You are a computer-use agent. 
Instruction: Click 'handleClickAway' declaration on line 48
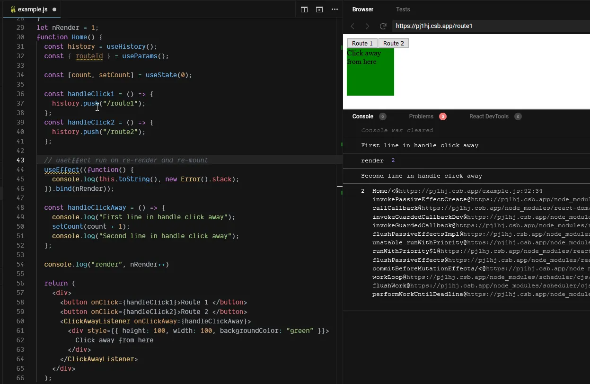click(x=97, y=207)
